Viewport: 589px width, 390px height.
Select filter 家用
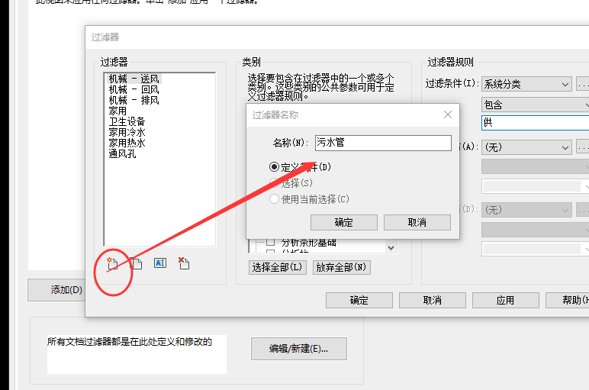117,111
